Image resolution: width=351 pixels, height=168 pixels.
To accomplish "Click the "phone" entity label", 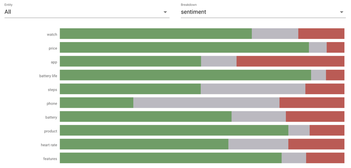I will coord(52,104).
